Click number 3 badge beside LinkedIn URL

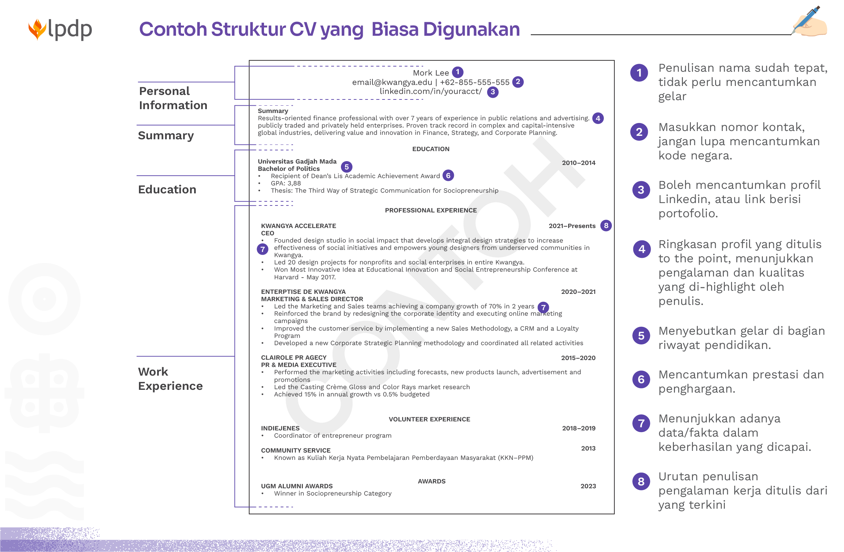(493, 92)
